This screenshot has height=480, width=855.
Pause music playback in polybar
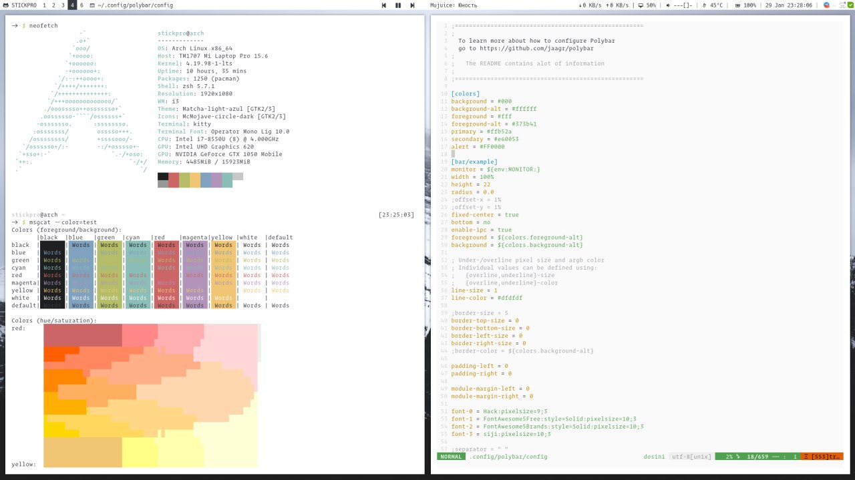(398, 5)
